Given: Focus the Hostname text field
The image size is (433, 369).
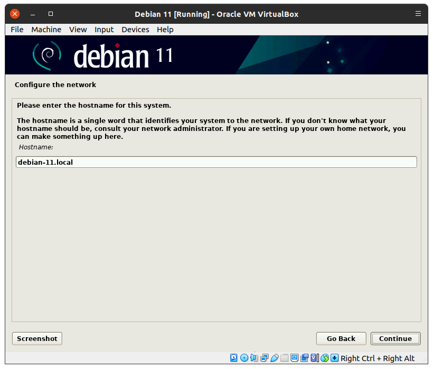Looking at the screenshot, I should tap(216, 162).
